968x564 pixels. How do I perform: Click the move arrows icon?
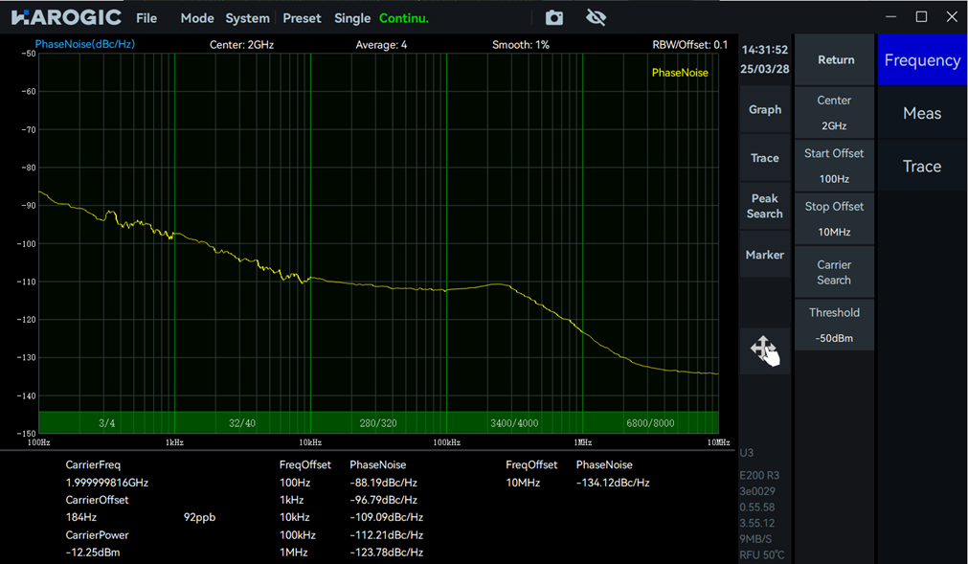[x=764, y=350]
